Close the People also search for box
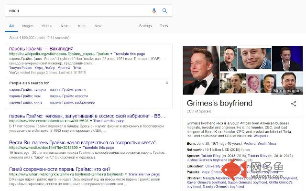Viewport: 306px width, 191px height. 167,83
